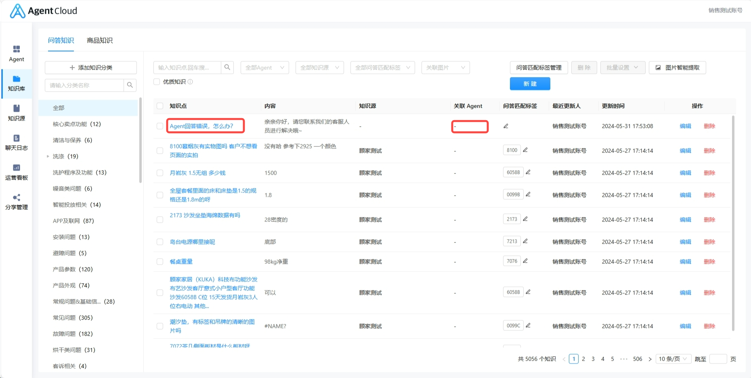Check the Agent回答错误 row checkbox
Screen dimensions: 751x378
point(160,126)
